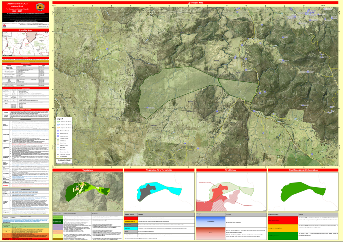Click the map scale bar

pos(65,161)
